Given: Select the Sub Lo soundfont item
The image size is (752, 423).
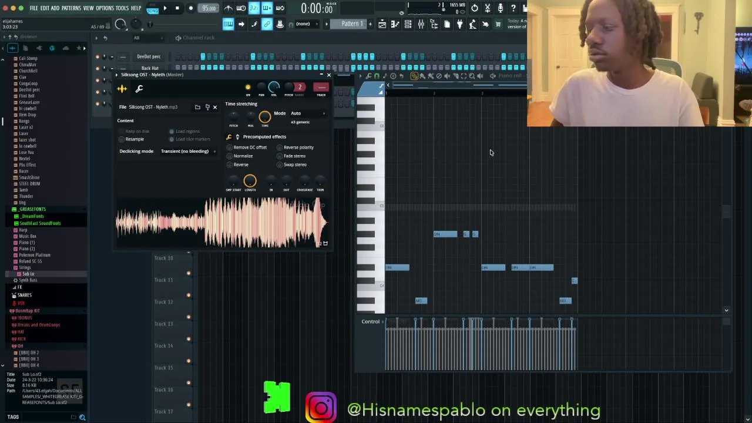Looking at the screenshot, I should pyautogui.click(x=28, y=274).
